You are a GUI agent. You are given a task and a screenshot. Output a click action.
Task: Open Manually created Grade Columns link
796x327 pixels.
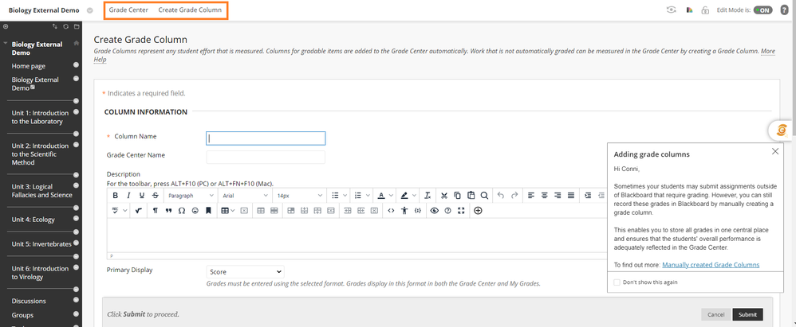tap(711, 265)
